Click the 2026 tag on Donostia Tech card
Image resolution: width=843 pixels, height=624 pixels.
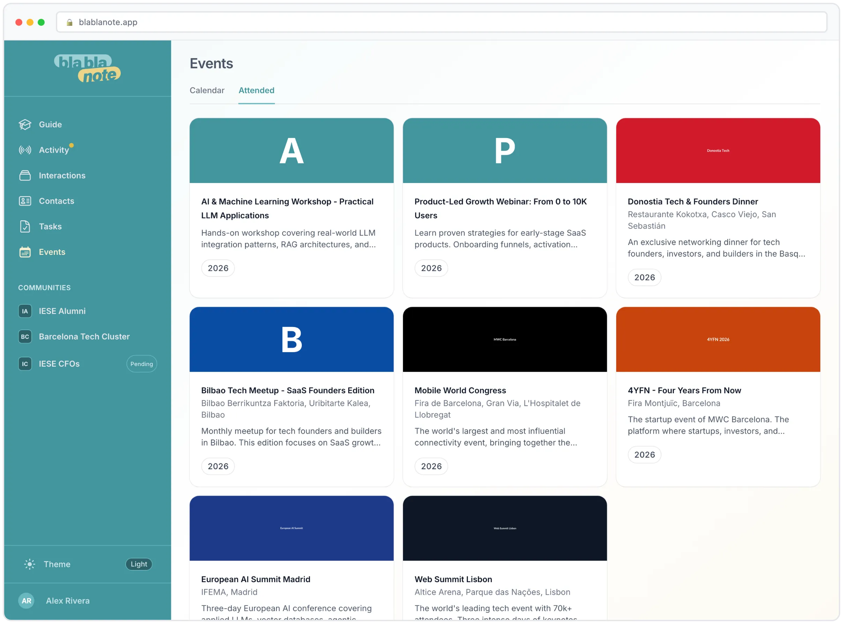[644, 277]
